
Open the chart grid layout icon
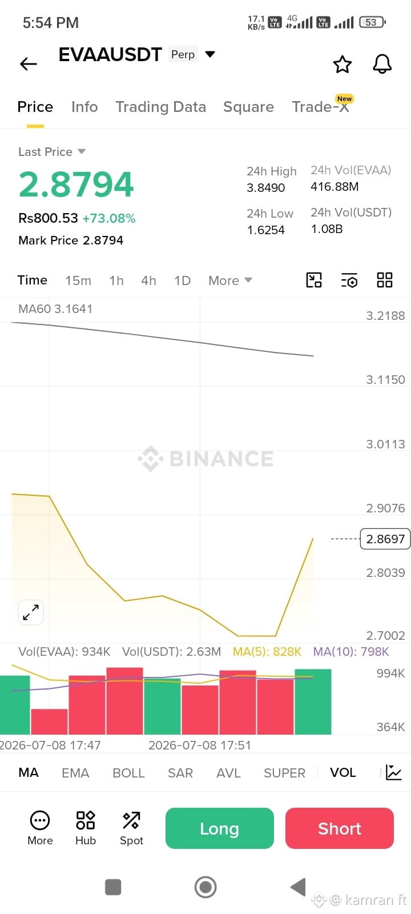pyautogui.click(x=385, y=280)
